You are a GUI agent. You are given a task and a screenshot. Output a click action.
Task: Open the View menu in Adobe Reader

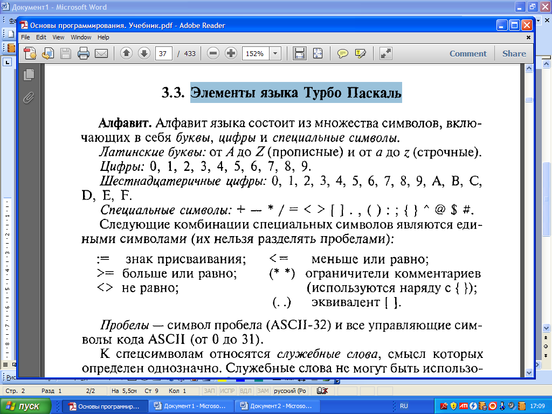click(x=58, y=37)
